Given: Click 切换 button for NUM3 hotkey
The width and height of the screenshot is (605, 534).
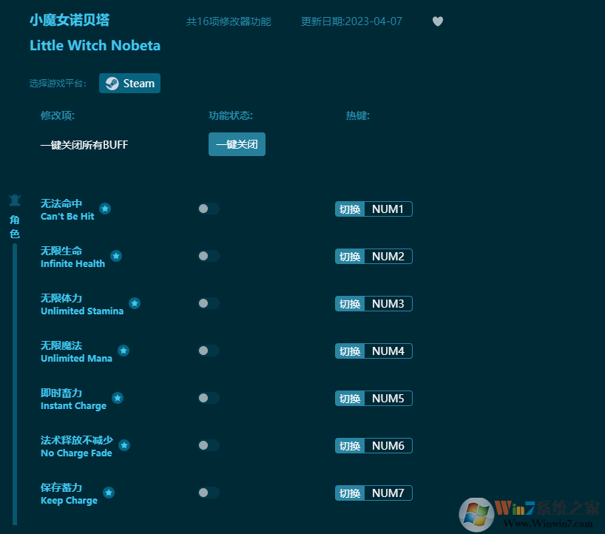Looking at the screenshot, I should pyautogui.click(x=350, y=304).
